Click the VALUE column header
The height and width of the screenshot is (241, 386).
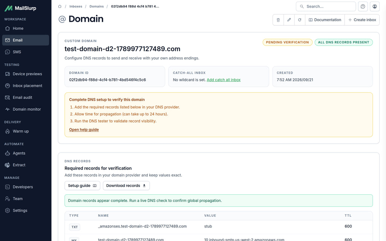click(210, 215)
